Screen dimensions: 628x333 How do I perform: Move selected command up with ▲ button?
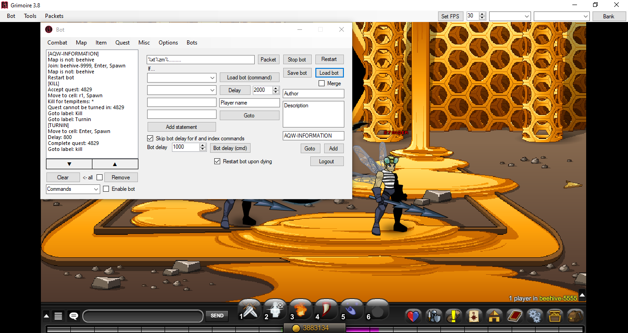coord(115,164)
